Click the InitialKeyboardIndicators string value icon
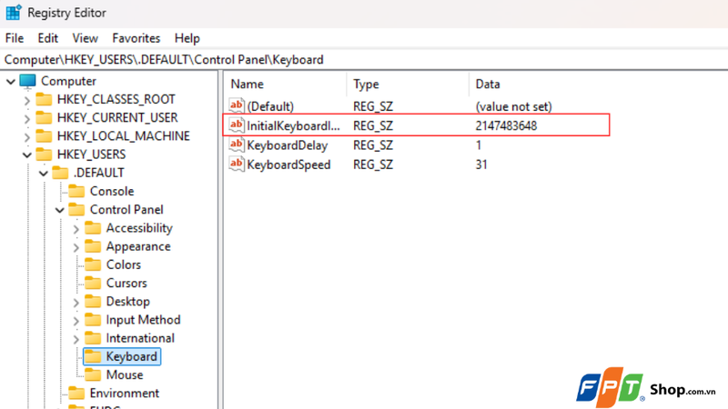The width and height of the screenshot is (728, 409). point(237,125)
